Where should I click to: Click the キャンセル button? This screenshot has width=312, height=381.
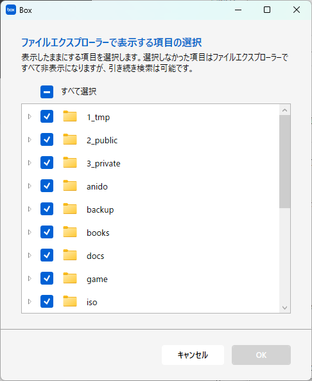tap(193, 355)
